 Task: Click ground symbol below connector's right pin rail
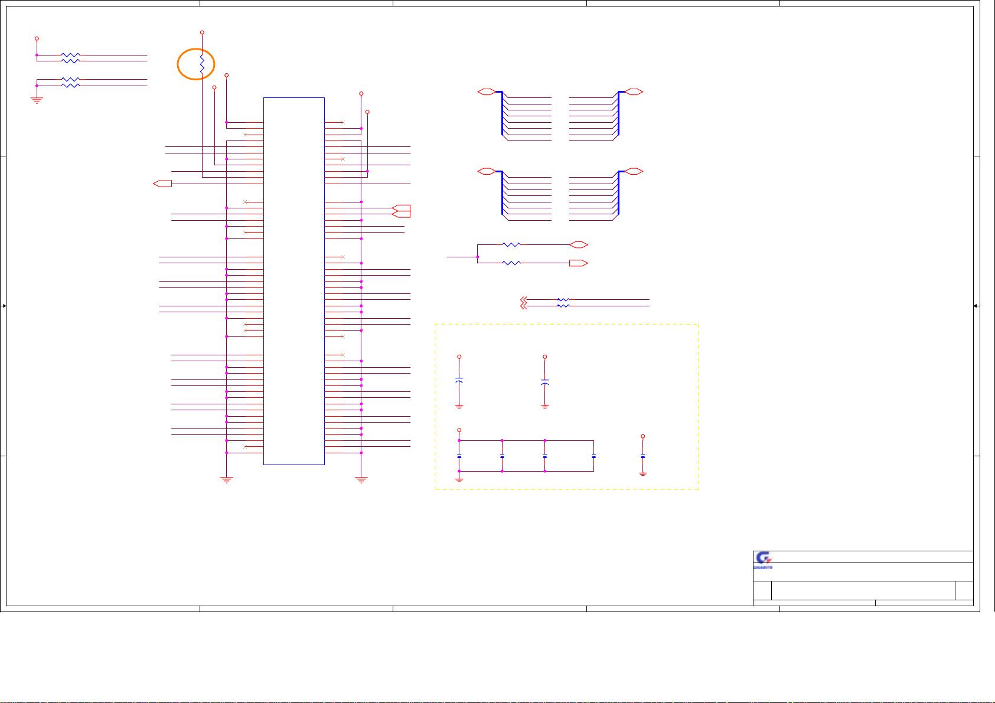(x=361, y=480)
